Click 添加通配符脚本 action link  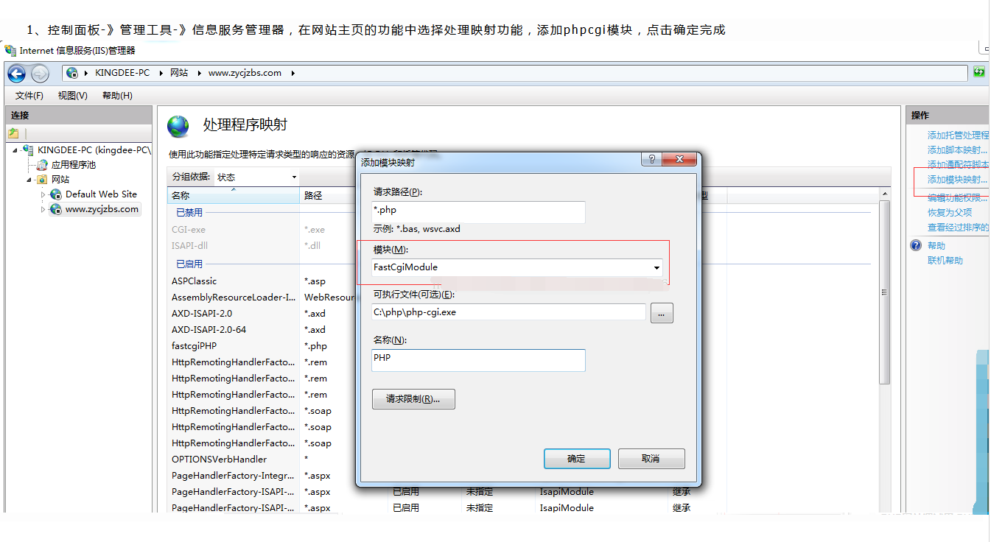tap(958, 165)
